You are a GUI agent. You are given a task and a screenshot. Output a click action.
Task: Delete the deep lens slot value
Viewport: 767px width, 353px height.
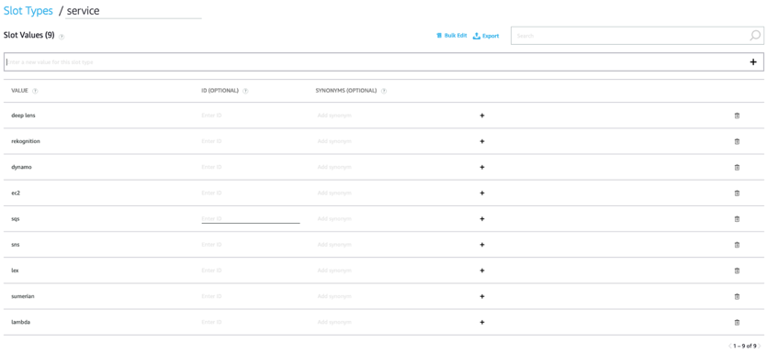[737, 116]
